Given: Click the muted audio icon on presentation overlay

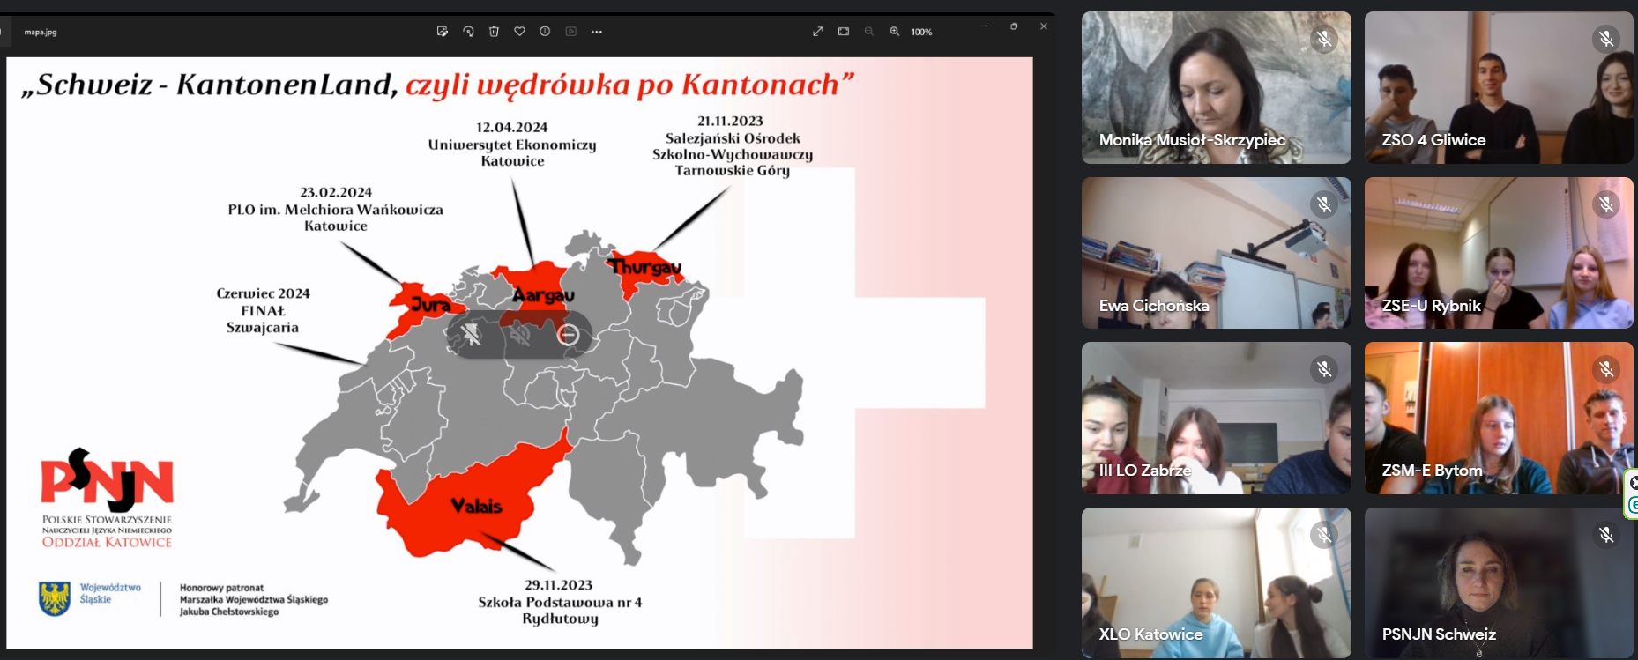Looking at the screenshot, I should 520,335.
